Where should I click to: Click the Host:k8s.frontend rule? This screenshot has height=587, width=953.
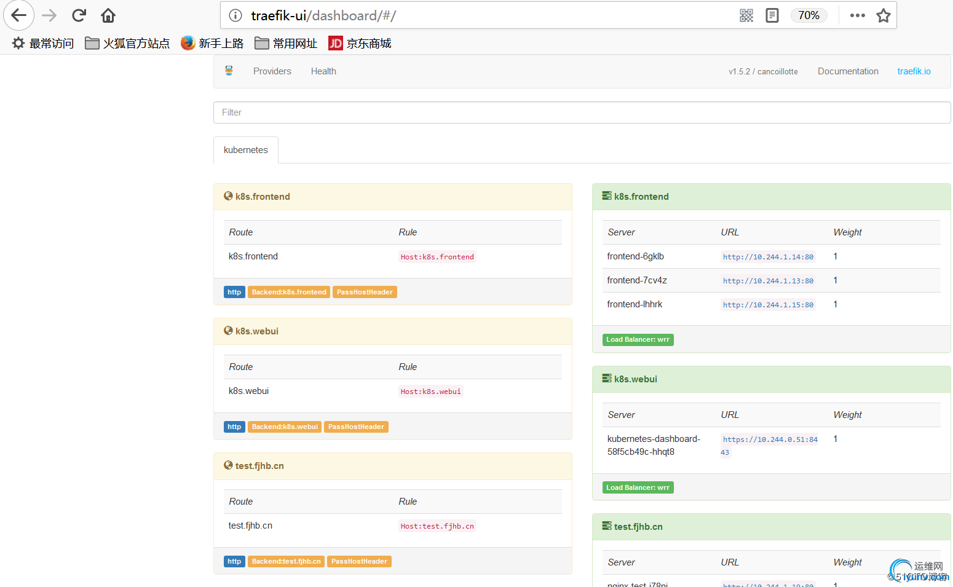437,257
